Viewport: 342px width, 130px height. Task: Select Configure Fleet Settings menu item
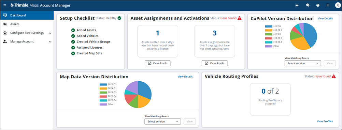click(27, 33)
